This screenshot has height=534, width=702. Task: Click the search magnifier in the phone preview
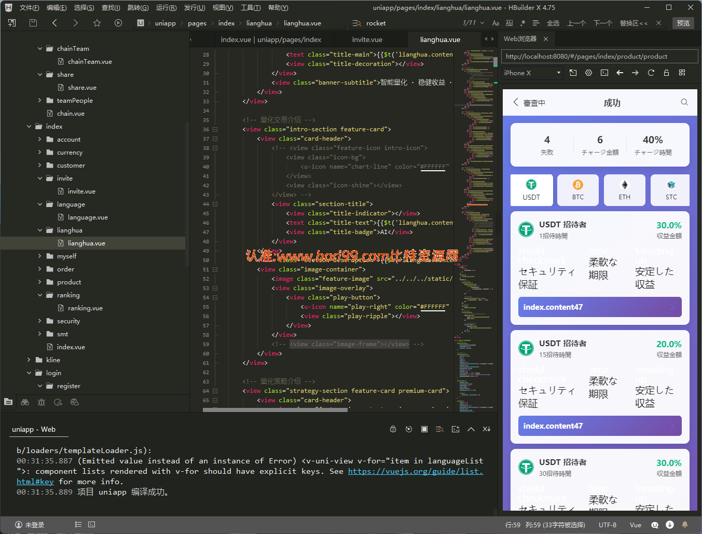(684, 102)
